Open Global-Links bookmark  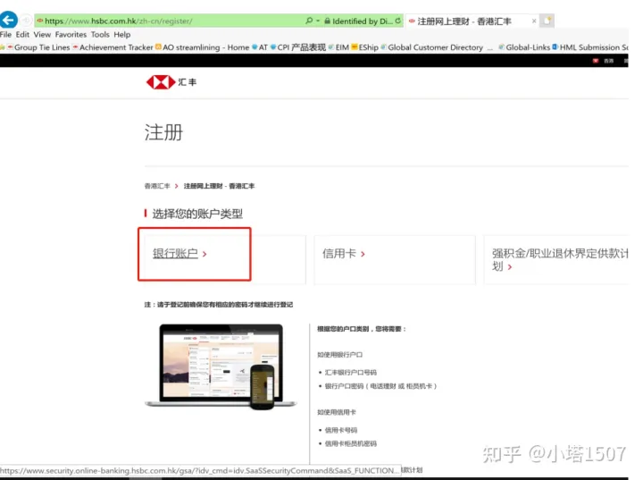[524, 47]
